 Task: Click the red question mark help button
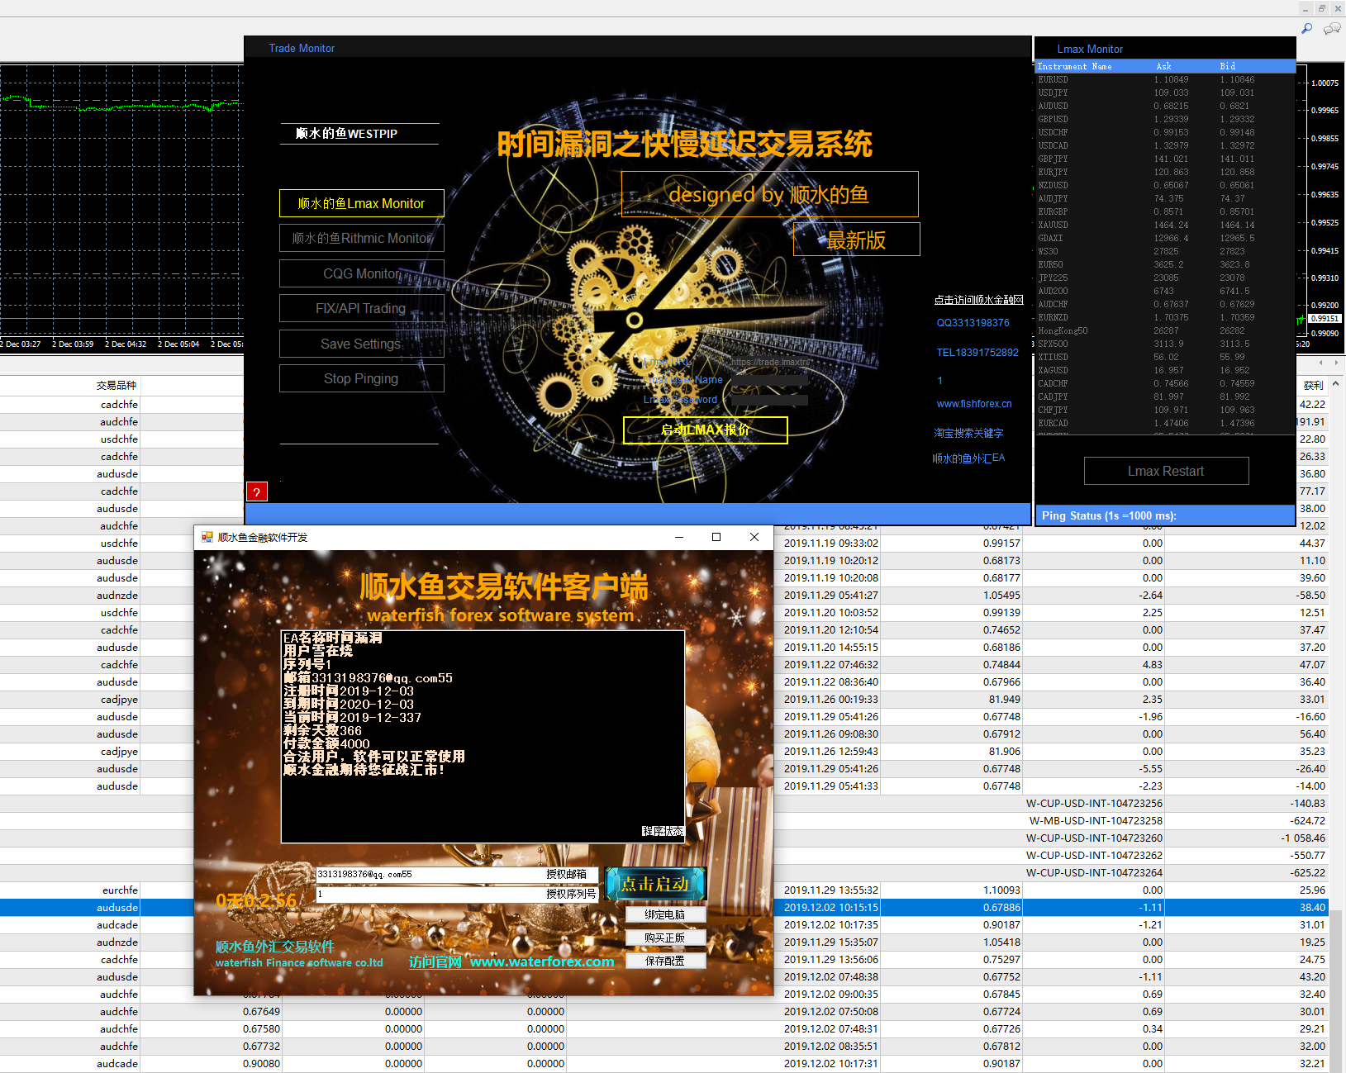point(257,492)
